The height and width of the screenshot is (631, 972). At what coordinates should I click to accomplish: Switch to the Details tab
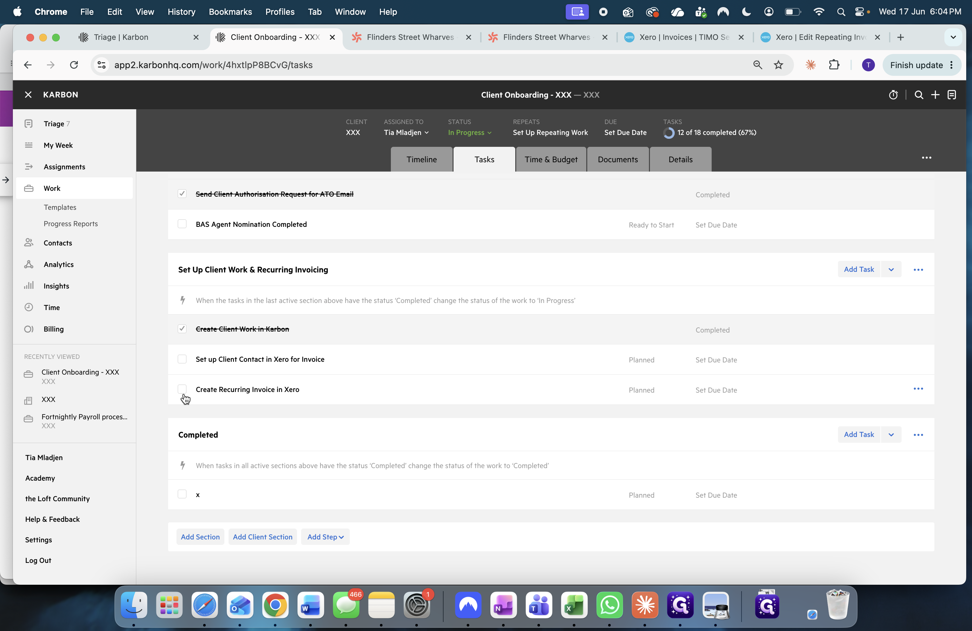point(680,160)
